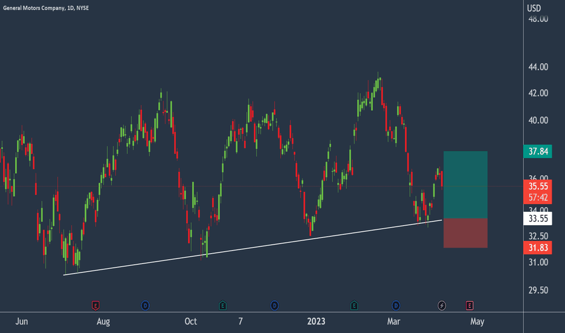Click the Mar label on time axis
Viewport: 565px width, 333px height.
[x=393, y=321]
